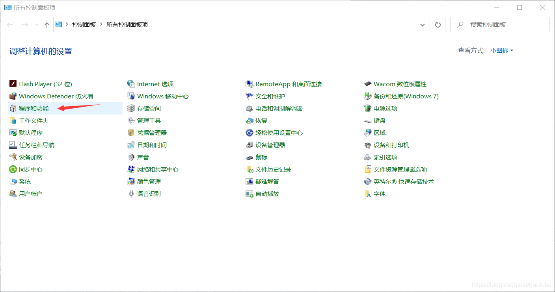The image size is (555, 292).
Task: Open the 文件历史记录 link
Action: tap(273, 169)
